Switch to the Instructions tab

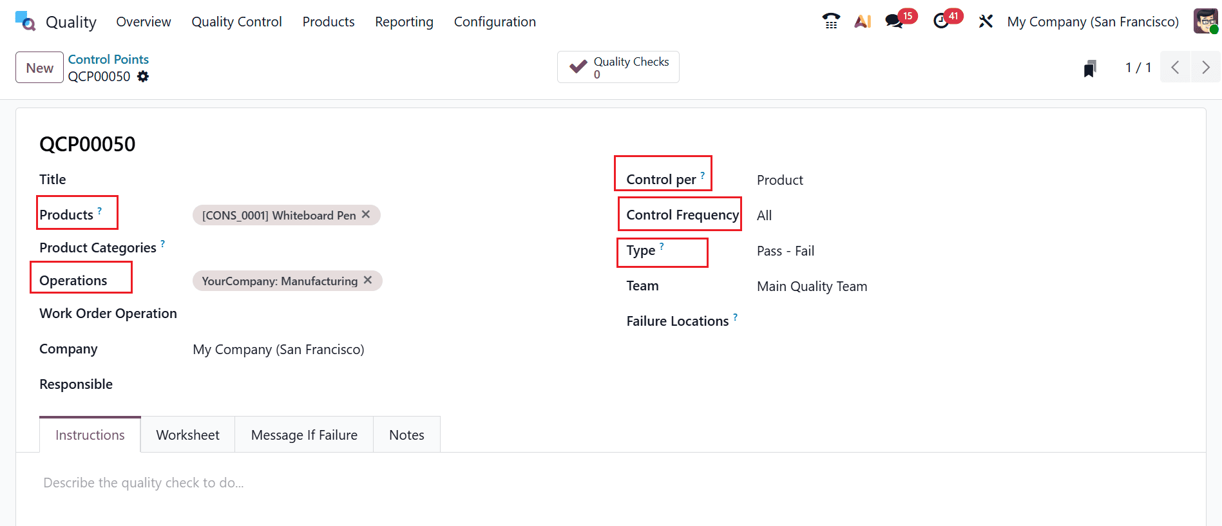coord(90,435)
